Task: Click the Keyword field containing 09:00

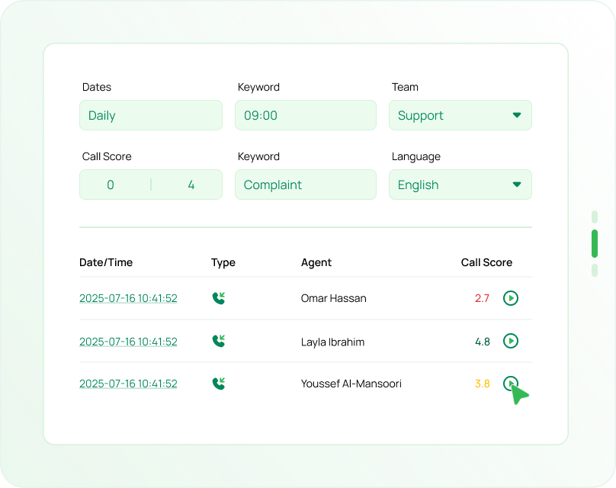Action: coord(305,115)
